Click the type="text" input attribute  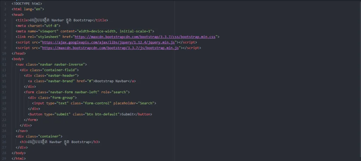click(57, 103)
